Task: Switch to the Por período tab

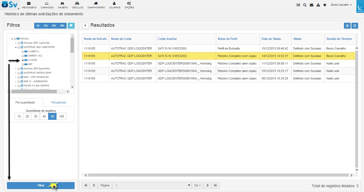Action: 59,102
